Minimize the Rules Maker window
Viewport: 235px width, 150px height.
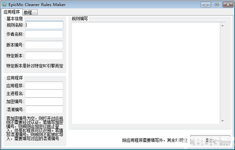(206, 5)
